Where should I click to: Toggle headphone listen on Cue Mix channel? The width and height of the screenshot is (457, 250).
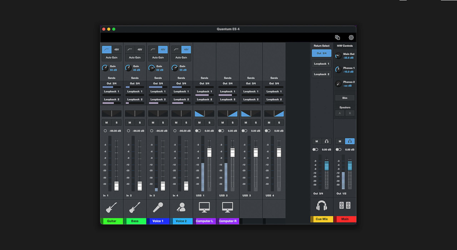(x=327, y=141)
